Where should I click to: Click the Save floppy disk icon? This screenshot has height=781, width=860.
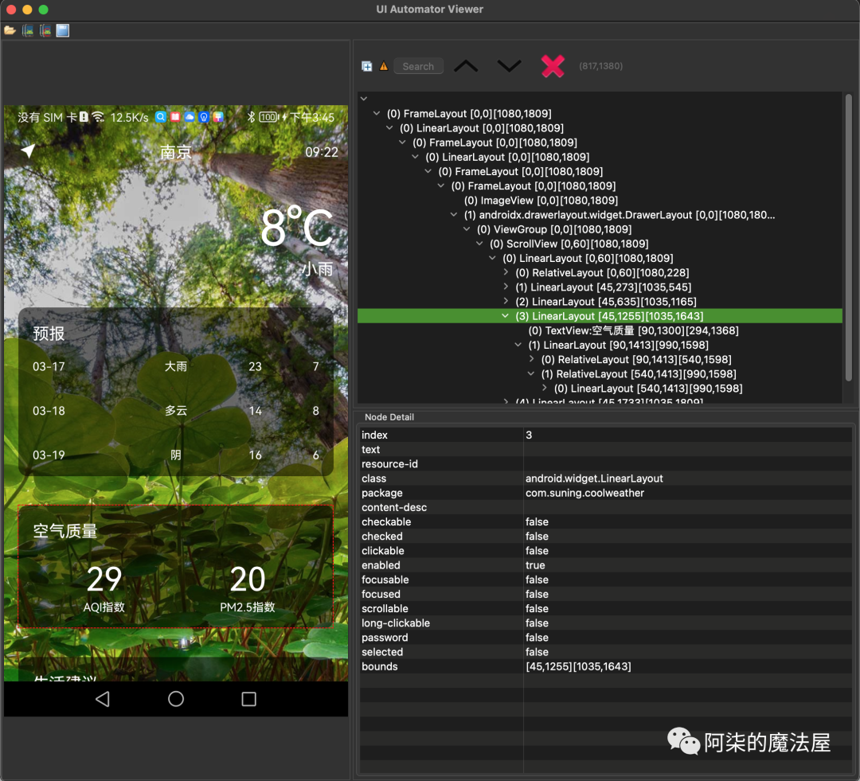pyautogui.click(x=63, y=30)
